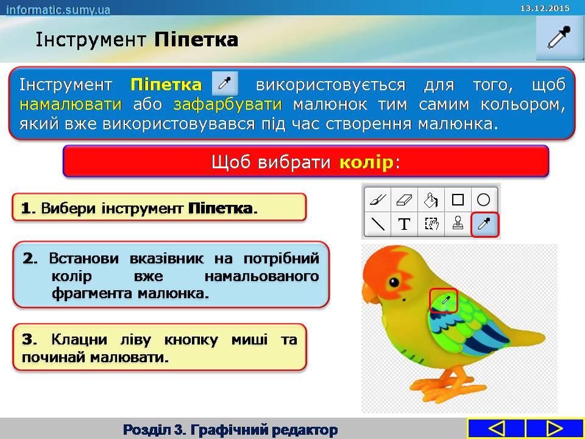The width and height of the screenshot is (585, 439).
Task: Click the 'Розділ 3. Графічний редактор' footer
Action: [x=230, y=430]
